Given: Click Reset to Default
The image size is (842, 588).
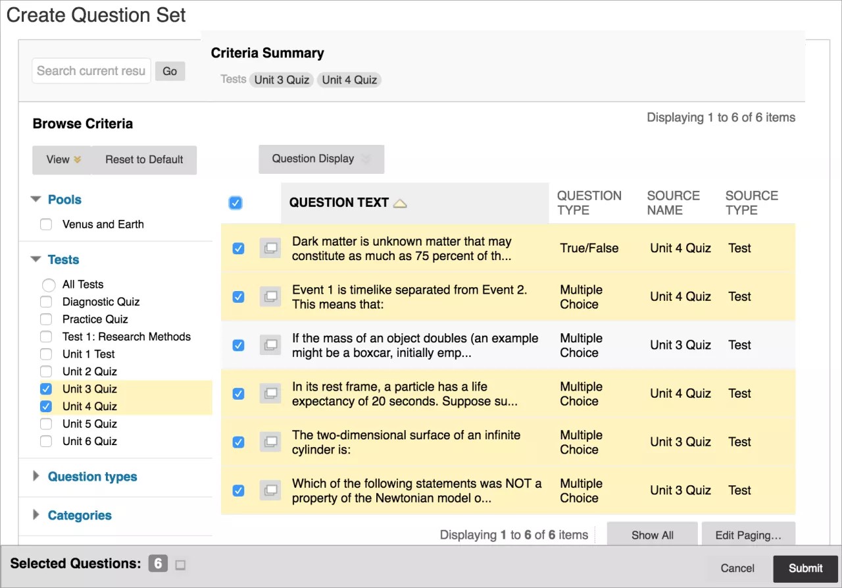Looking at the screenshot, I should coord(143,159).
